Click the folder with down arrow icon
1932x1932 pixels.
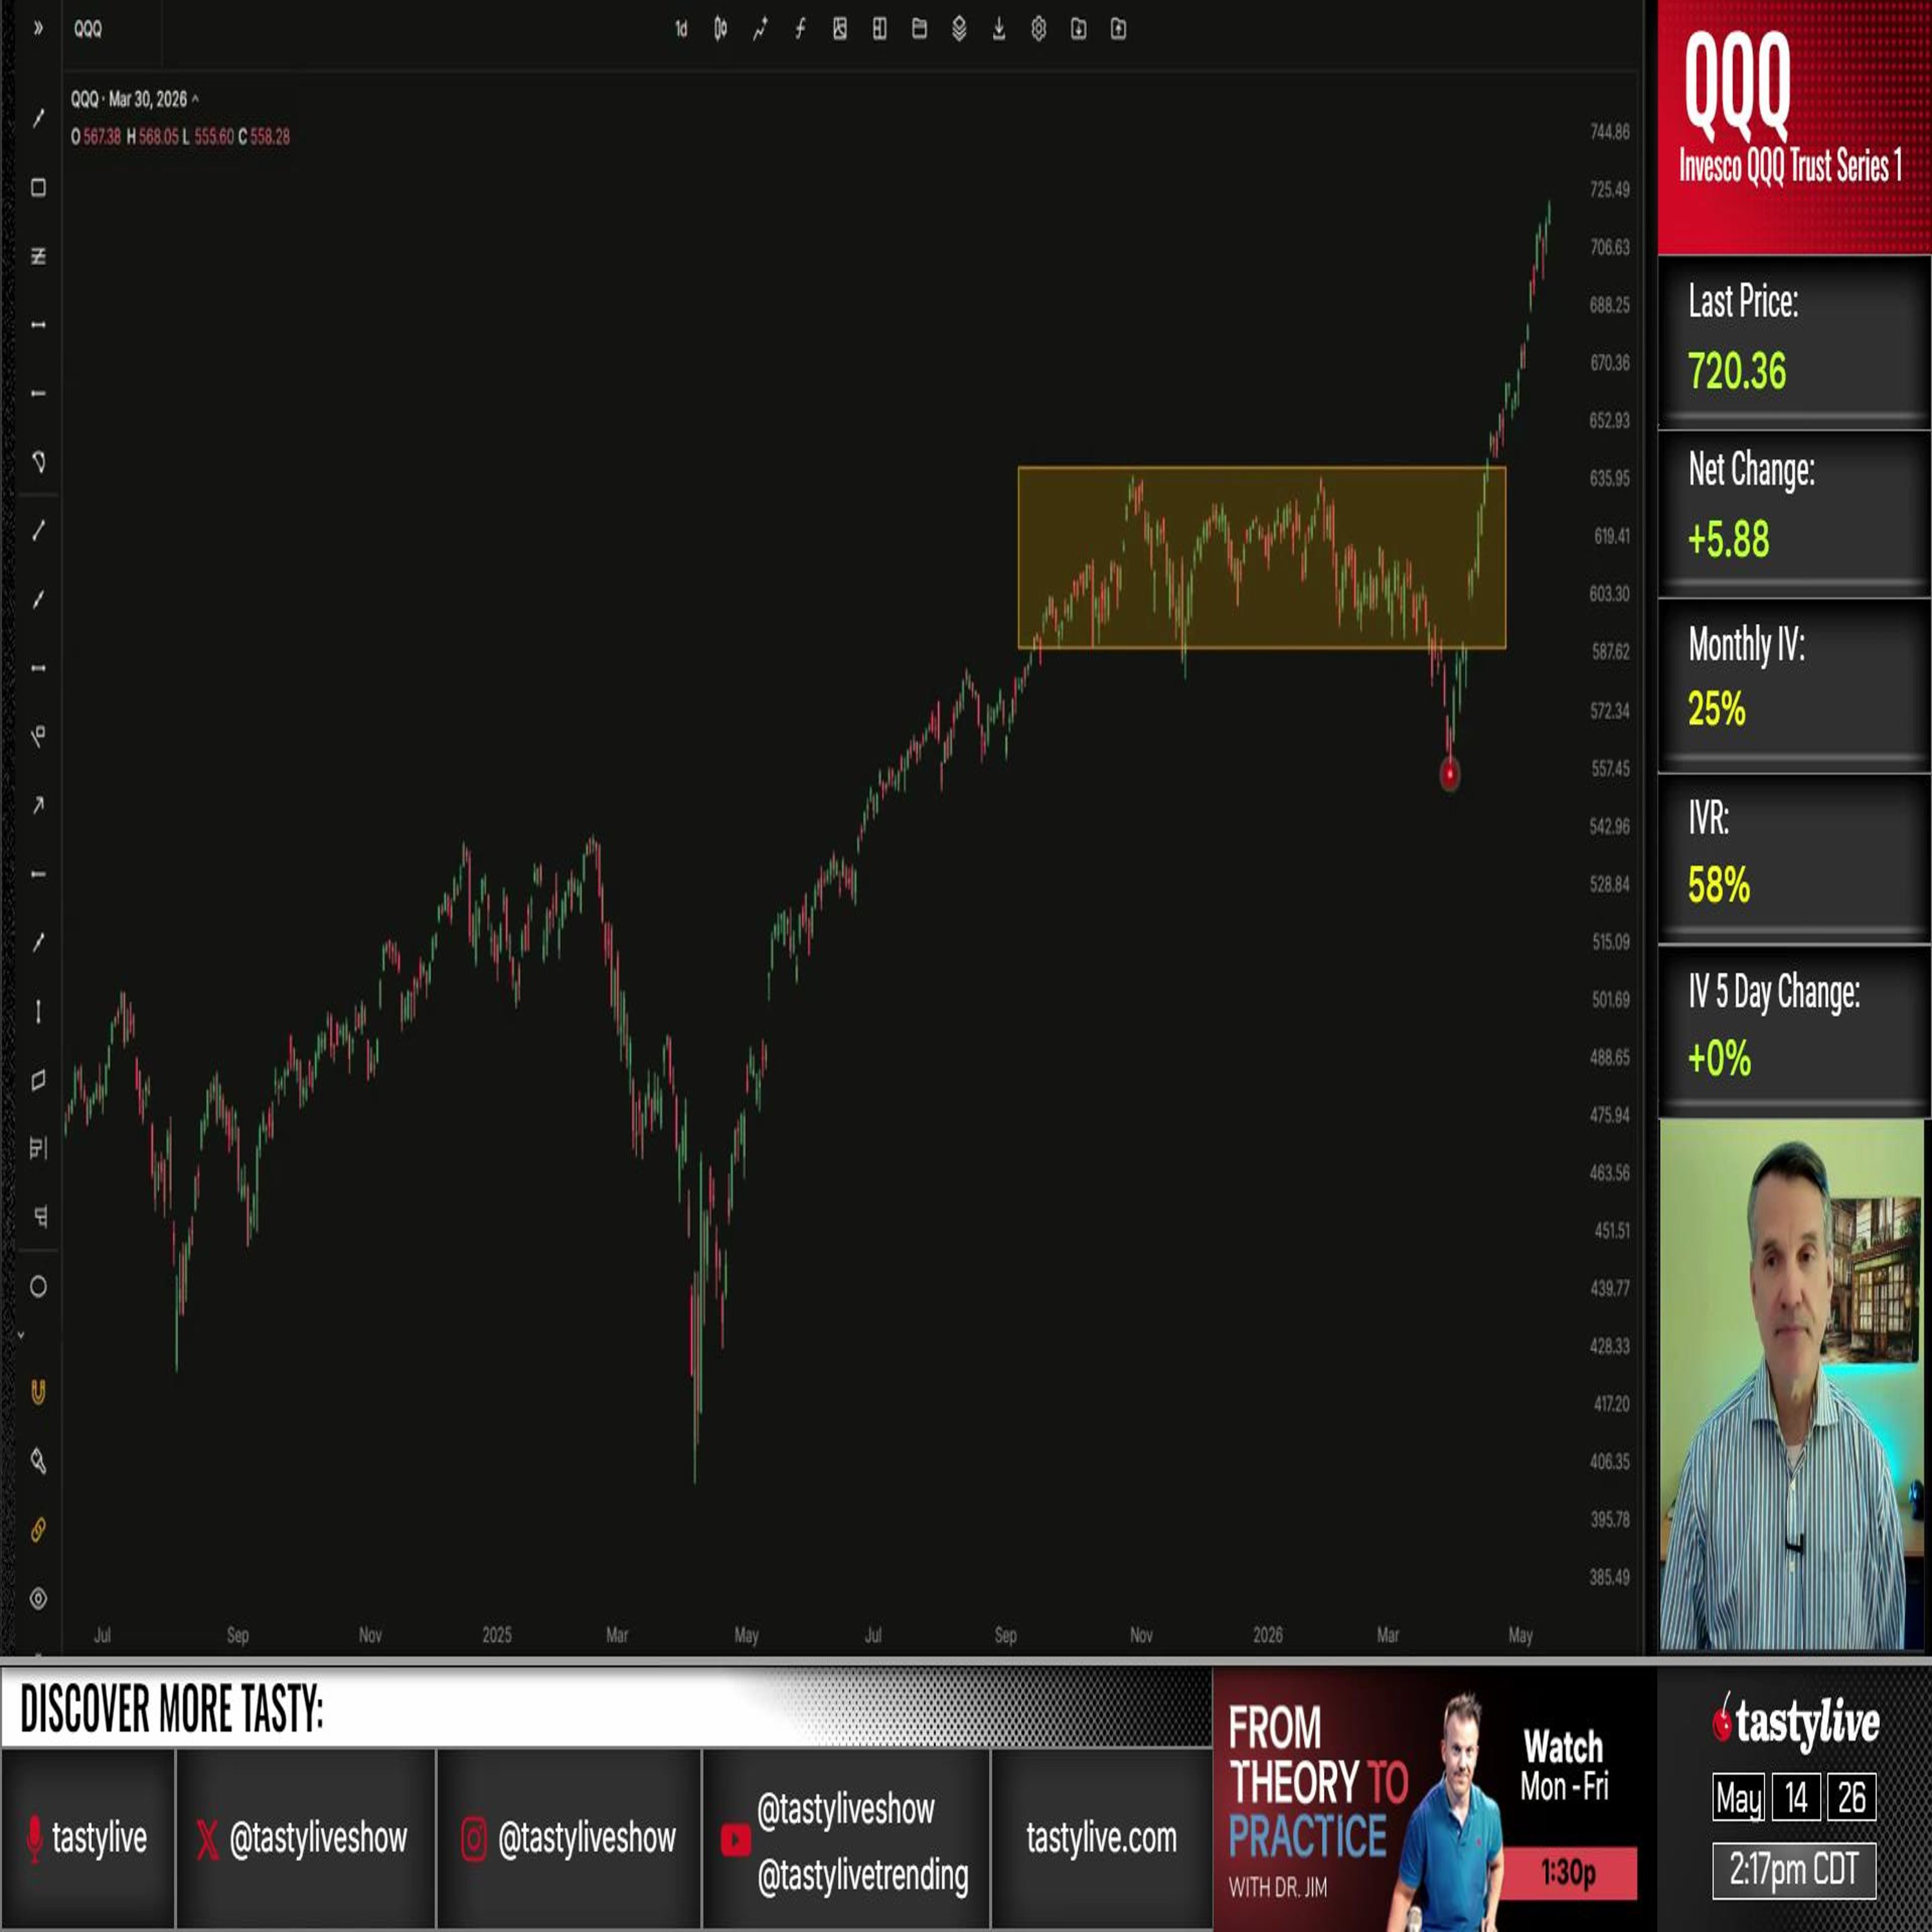1078,29
